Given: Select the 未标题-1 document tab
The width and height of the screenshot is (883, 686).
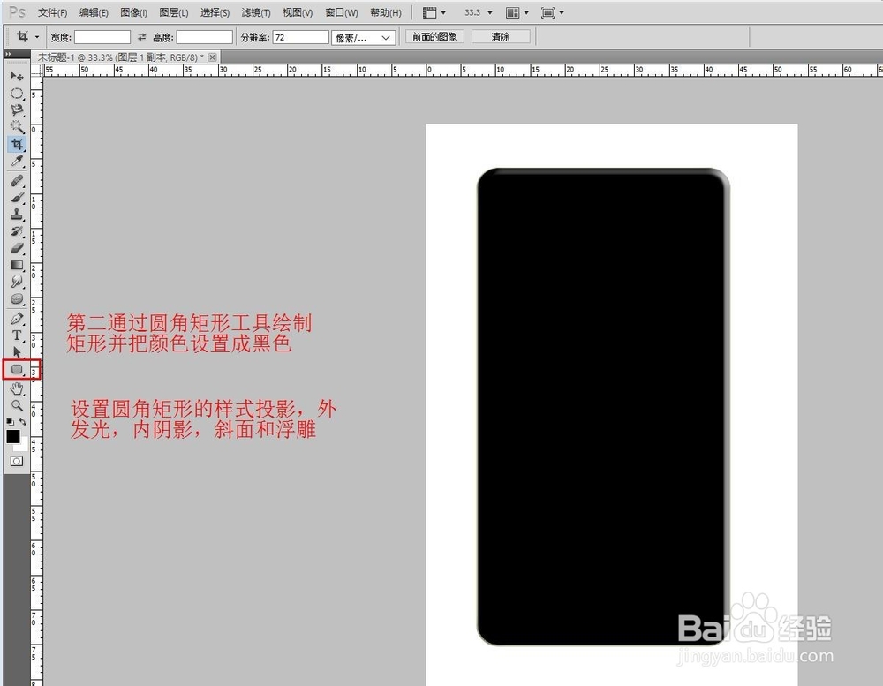Looking at the screenshot, I should point(120,57).
